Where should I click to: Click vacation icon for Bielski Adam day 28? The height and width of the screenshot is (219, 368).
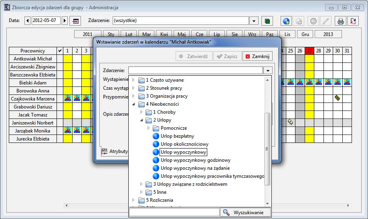318,82
